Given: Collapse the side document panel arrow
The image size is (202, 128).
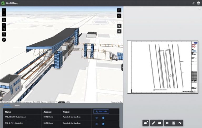Looking at the screenshot, I should [x=122, y=67].
